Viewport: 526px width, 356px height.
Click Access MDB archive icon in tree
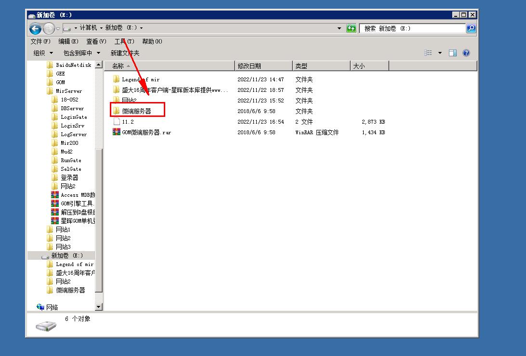(x=55, y=194)
